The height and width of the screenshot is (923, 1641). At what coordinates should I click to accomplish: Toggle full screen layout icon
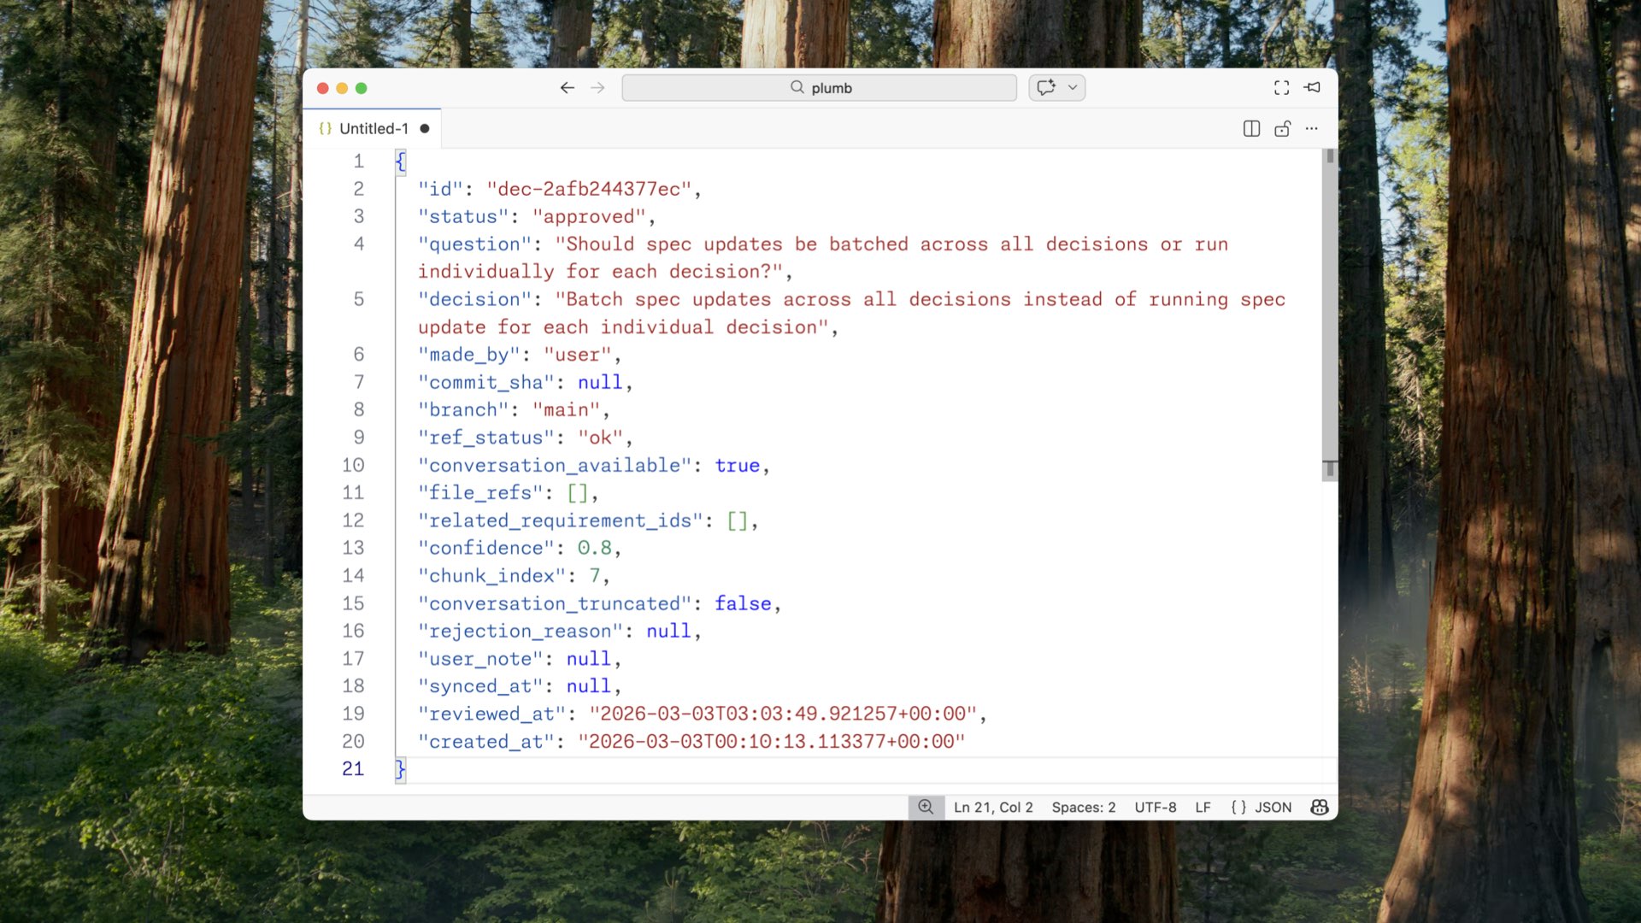click(x=1281, y=88)
